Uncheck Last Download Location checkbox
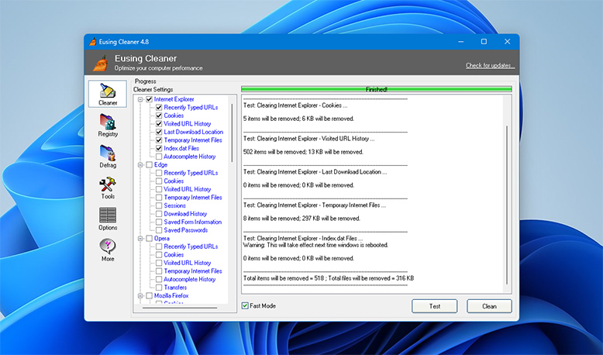 click(x=159, y=132)
